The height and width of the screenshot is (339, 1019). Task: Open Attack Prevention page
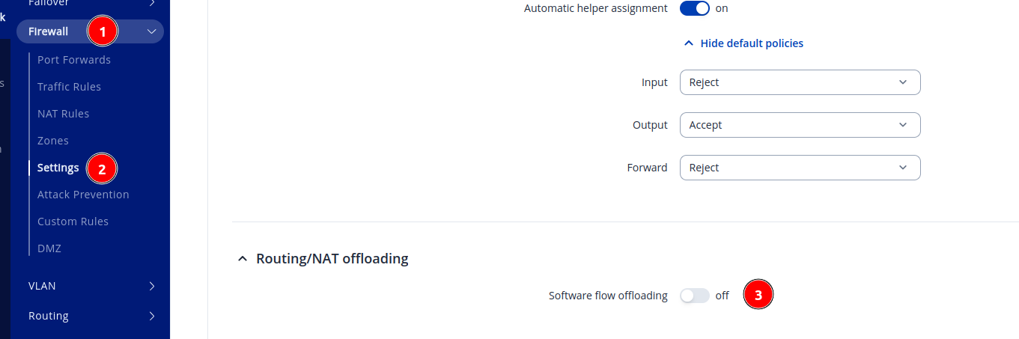[83, 195]
